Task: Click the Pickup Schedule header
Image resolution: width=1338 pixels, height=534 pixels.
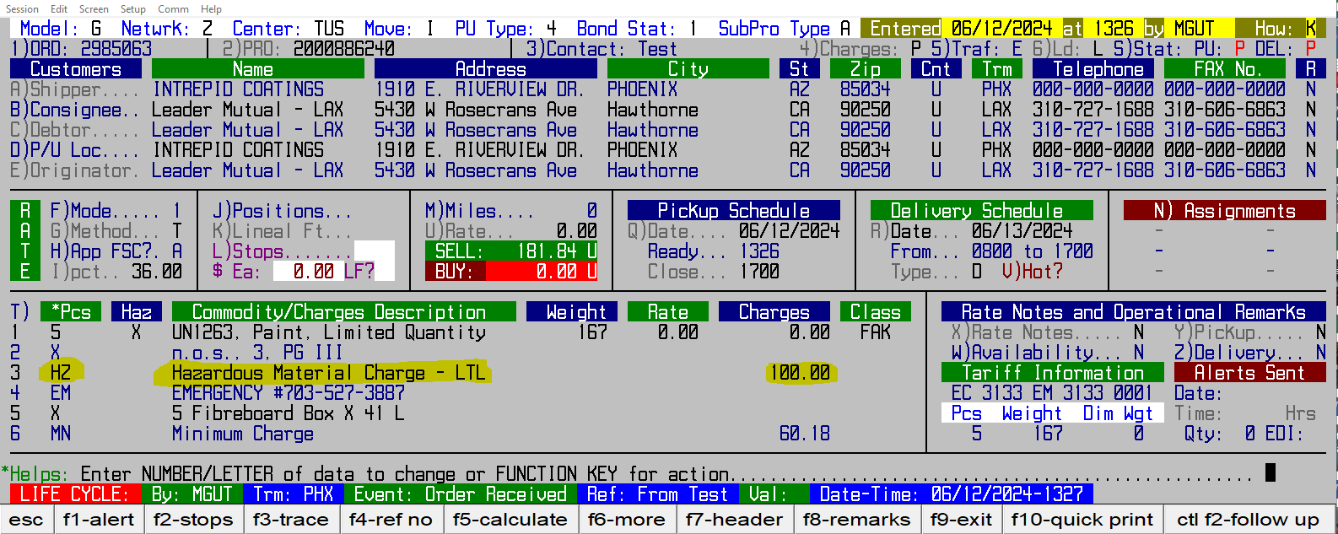Action: [733, 211]
